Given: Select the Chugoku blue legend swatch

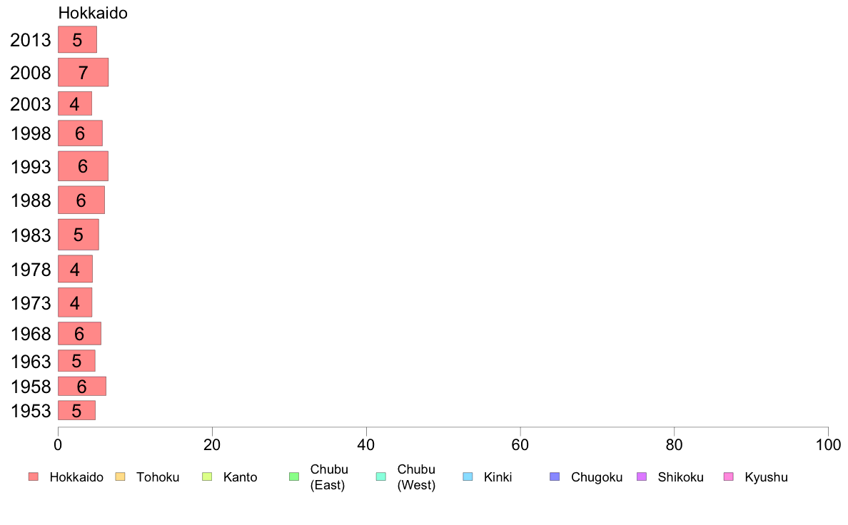Looking at the screenshot, I should [555, 476].
